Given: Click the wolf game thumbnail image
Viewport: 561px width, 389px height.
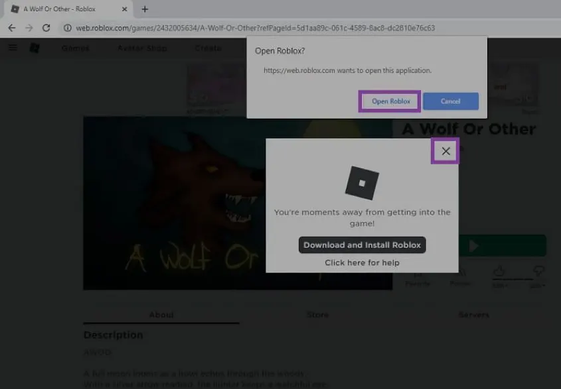Looking at the screenshot, I should [x=238, y=203].
